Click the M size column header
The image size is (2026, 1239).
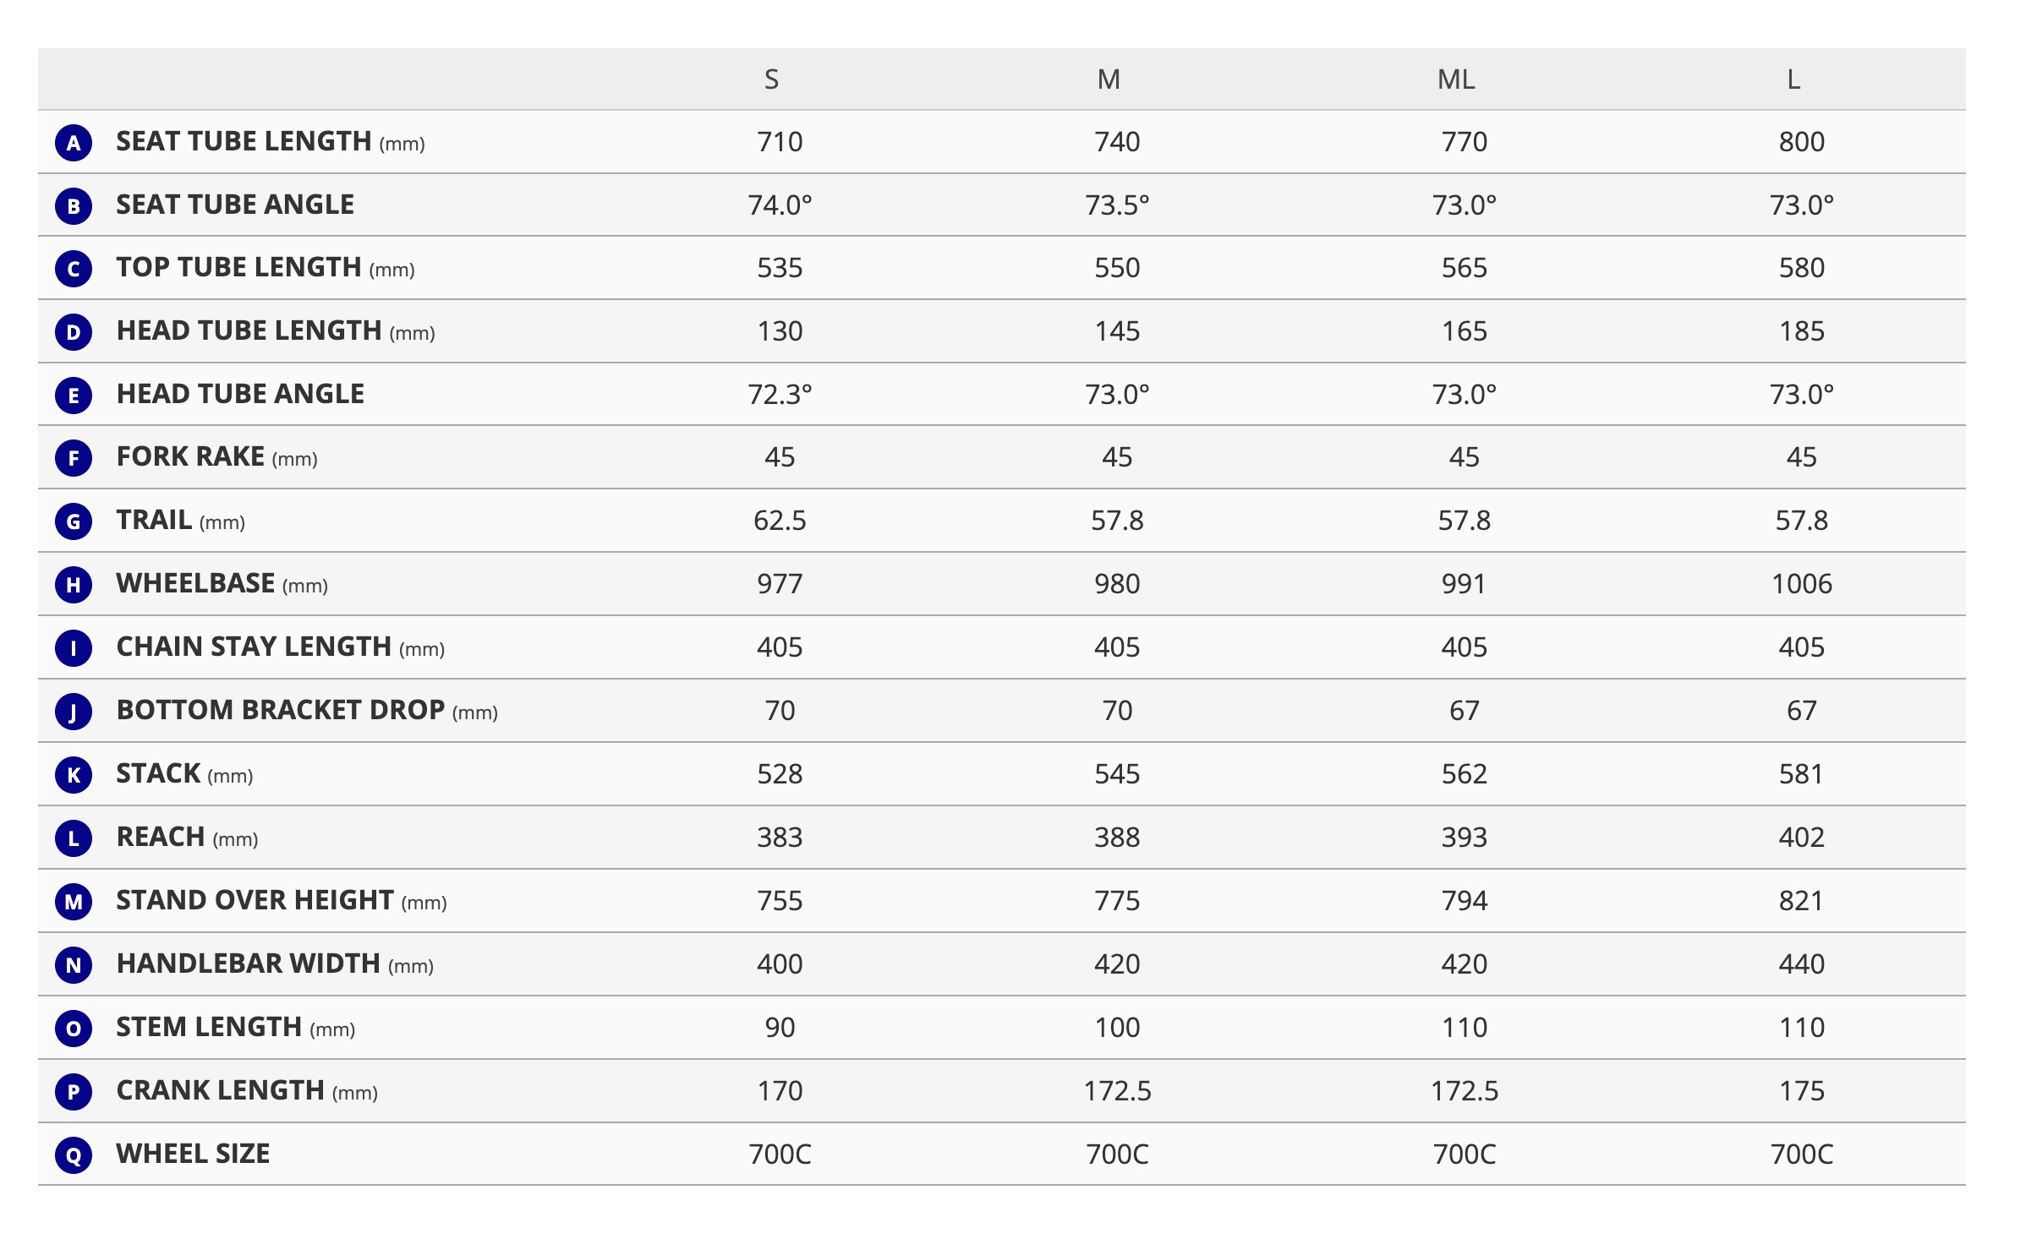(1109, 79)
